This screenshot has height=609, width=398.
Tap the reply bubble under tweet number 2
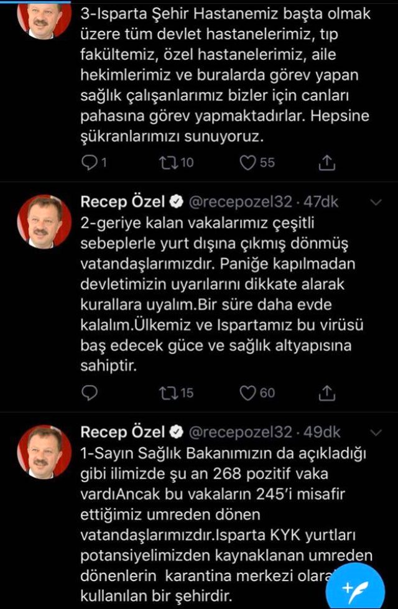(x=90, y=392)
